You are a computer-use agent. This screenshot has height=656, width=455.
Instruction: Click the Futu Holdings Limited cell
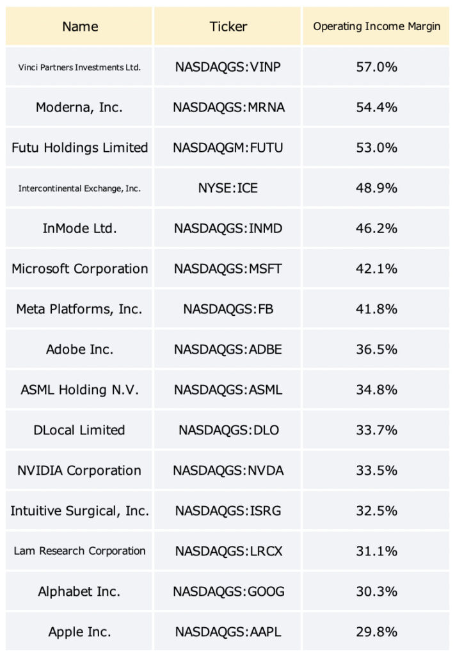click(79, 148)
